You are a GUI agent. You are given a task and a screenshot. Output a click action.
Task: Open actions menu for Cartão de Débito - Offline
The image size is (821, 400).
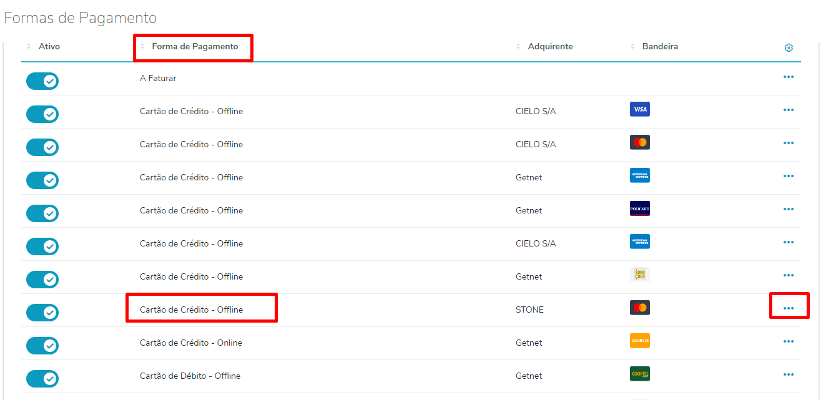pyautogui.click(x=789, y=374)
